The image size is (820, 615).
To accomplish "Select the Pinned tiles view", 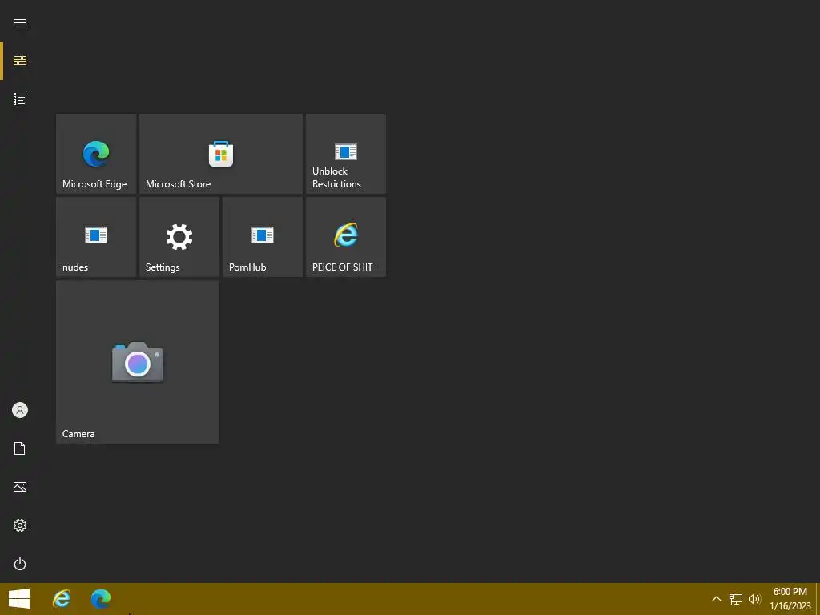I will pos(20,61).
